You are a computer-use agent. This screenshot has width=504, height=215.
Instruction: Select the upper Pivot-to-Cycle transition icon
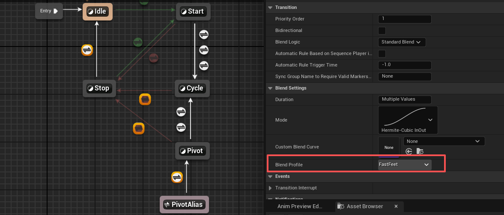(181, 112)
